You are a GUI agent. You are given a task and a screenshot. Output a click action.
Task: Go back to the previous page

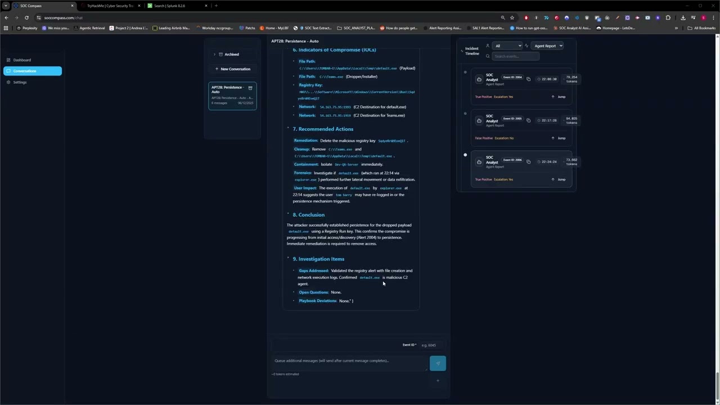6,17
